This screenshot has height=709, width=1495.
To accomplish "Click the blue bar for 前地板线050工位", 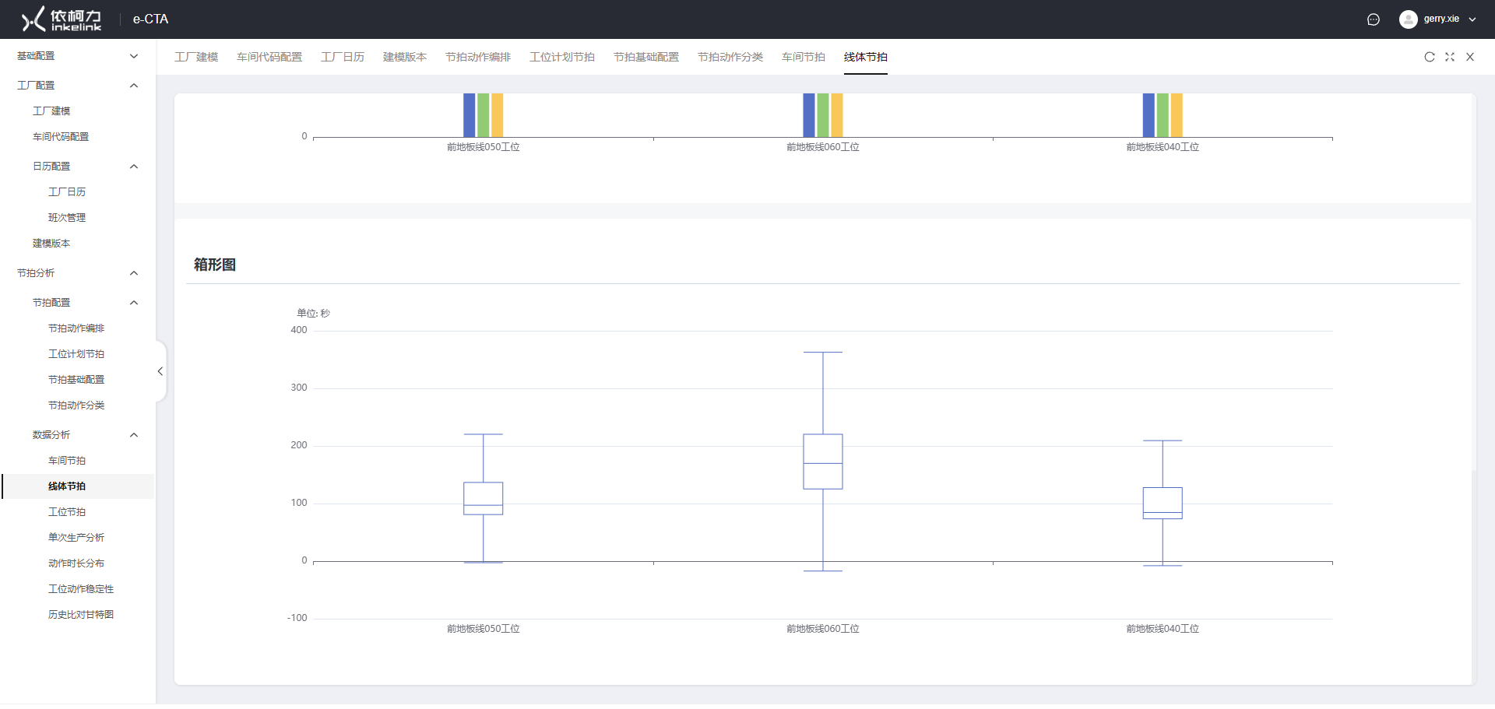I will (469, 115).
